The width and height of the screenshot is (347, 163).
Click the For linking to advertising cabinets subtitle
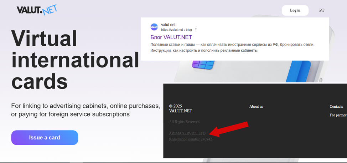[x=86, y=110]
